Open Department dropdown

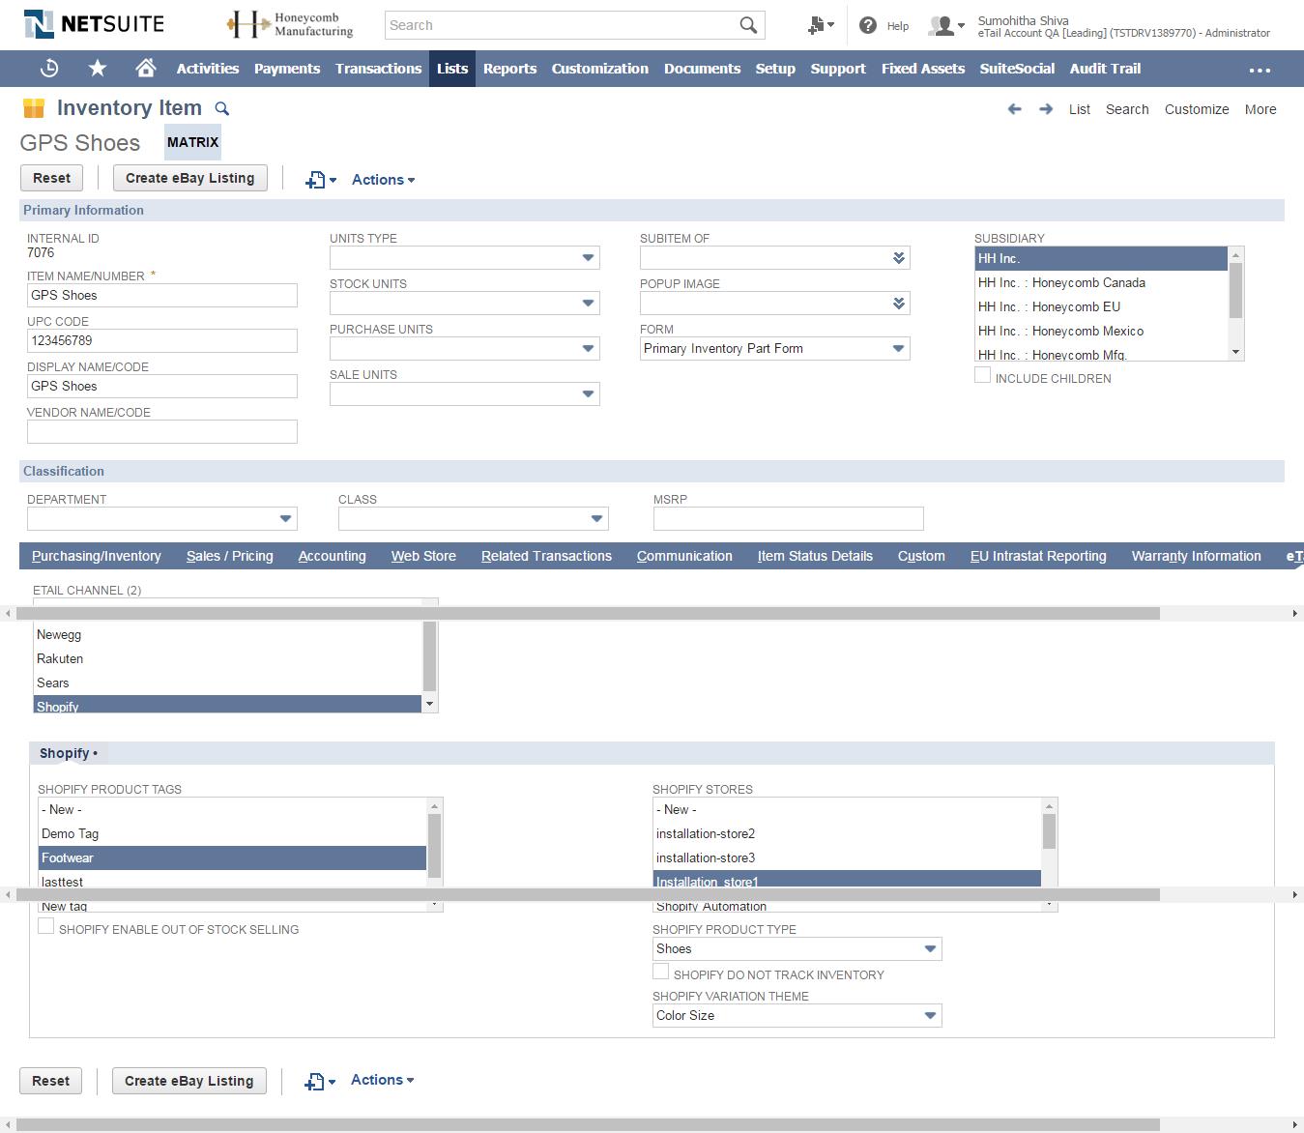(x=285, y=519)
